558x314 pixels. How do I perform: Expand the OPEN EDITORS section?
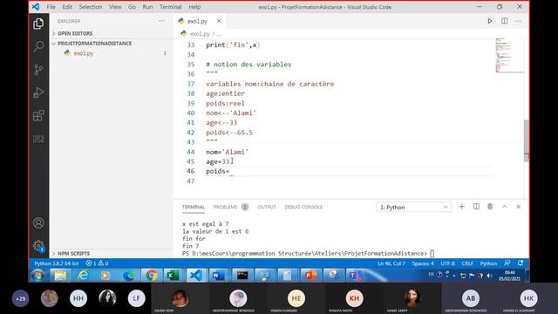tap(111, 33)
